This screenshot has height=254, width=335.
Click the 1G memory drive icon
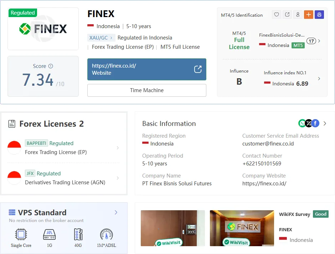49,234
